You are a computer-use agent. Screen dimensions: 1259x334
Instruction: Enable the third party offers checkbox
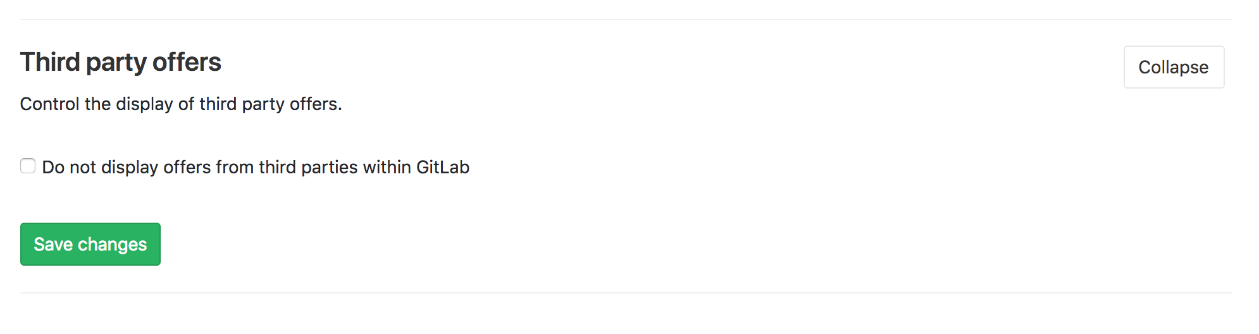(28, 166)
